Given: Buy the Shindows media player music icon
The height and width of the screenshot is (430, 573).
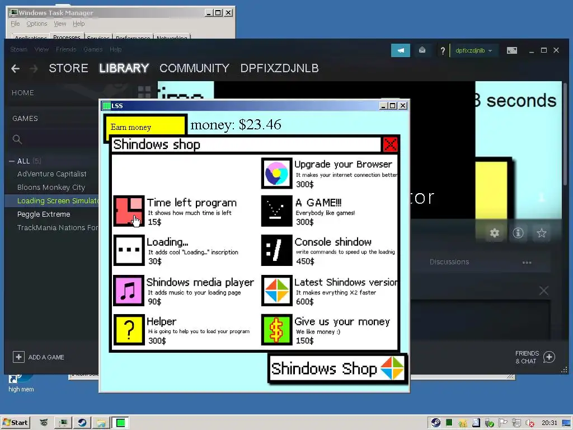Looking at the screenshot, I should (129, 291).
